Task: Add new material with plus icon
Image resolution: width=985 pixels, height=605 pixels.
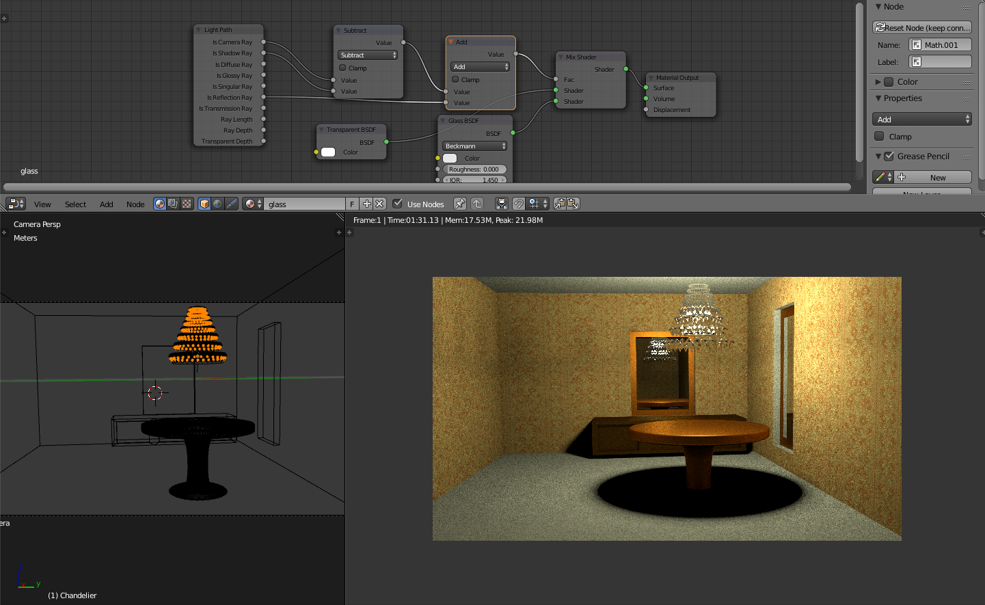Action: tap(366, 204)
